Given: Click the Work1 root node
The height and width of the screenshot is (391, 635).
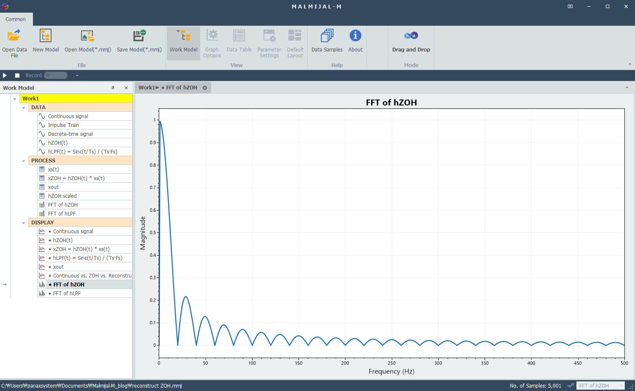Looking at the screenshot, I should pyautogui.click(x=76, y=99).
